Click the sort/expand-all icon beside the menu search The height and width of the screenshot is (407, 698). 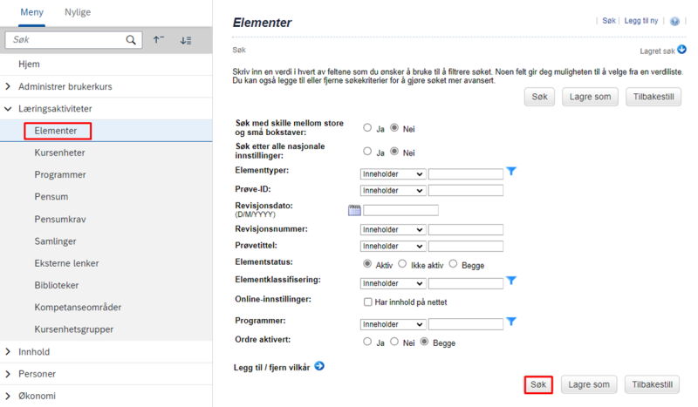point(186,40)
